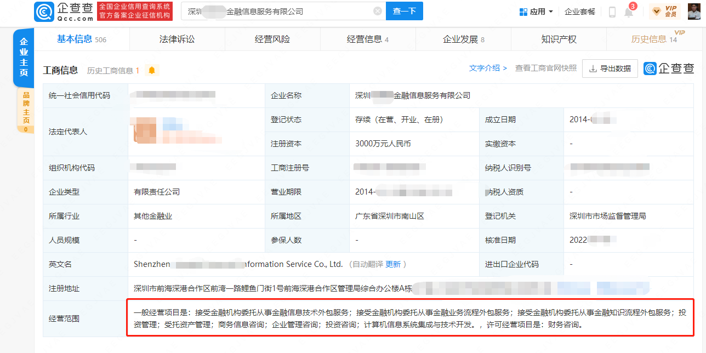Switch to the 法律诉讼 tab
The width and height of the screenshot is (706, 353).
coord(177,39)
